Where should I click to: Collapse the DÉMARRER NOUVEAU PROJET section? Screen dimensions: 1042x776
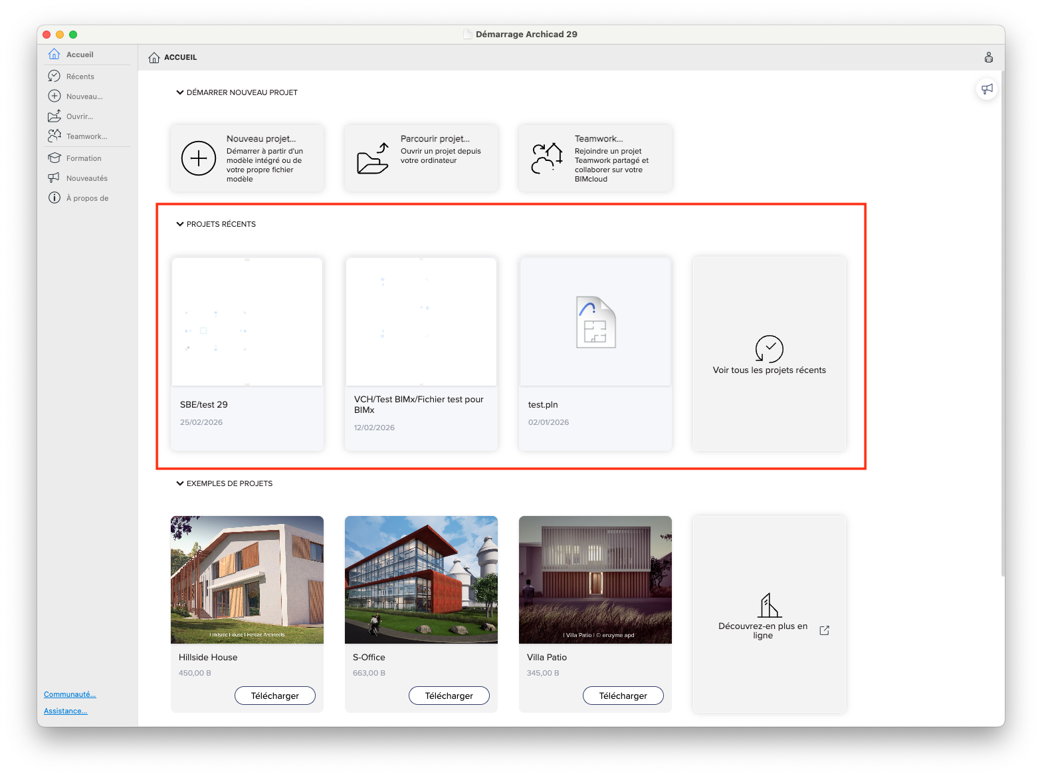(x=179, y=92)
